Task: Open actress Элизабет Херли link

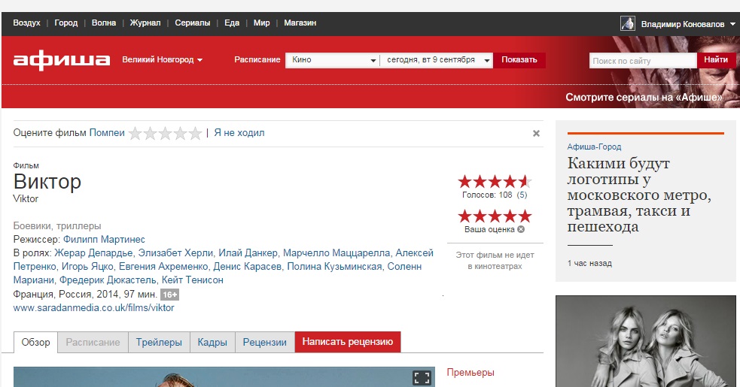Action: tap(175, 253)
